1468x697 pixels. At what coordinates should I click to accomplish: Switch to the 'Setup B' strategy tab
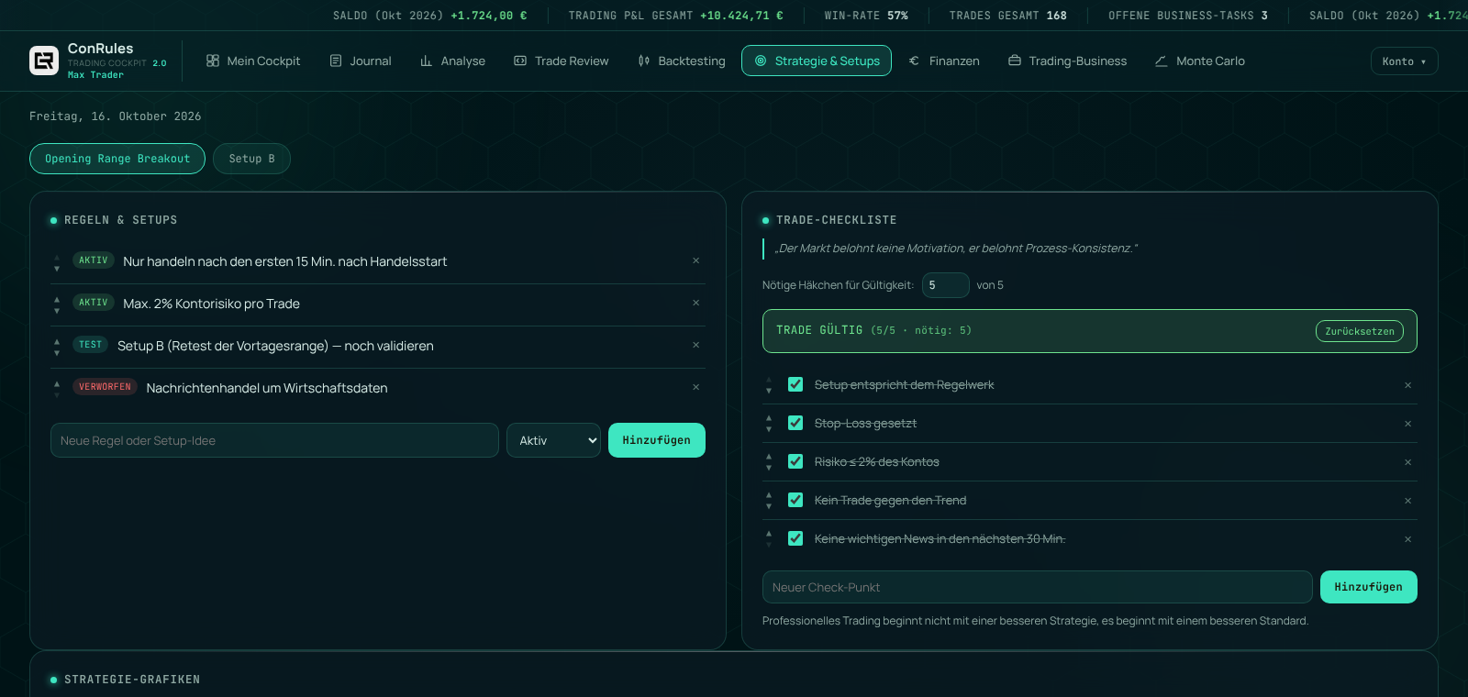(x=251, y=159)
